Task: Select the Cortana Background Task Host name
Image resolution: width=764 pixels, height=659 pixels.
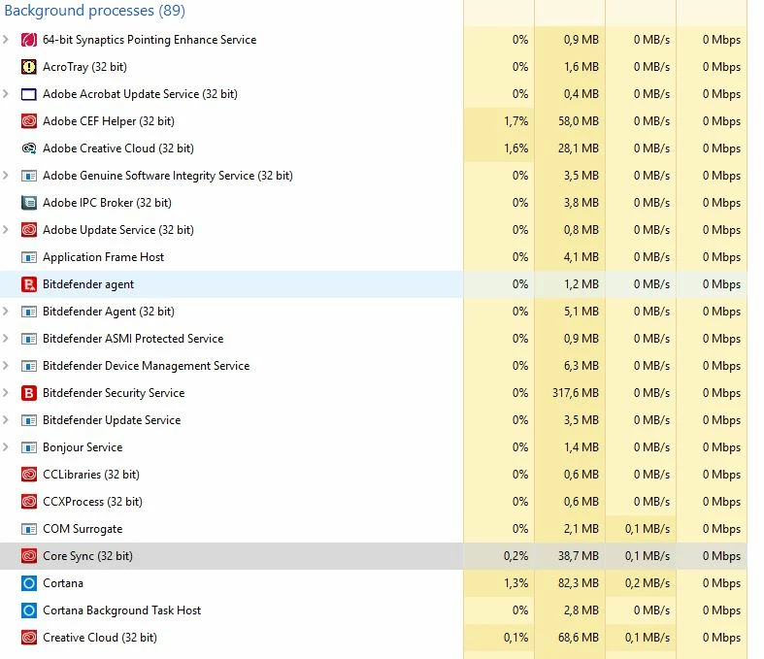Action: point(121,610)
